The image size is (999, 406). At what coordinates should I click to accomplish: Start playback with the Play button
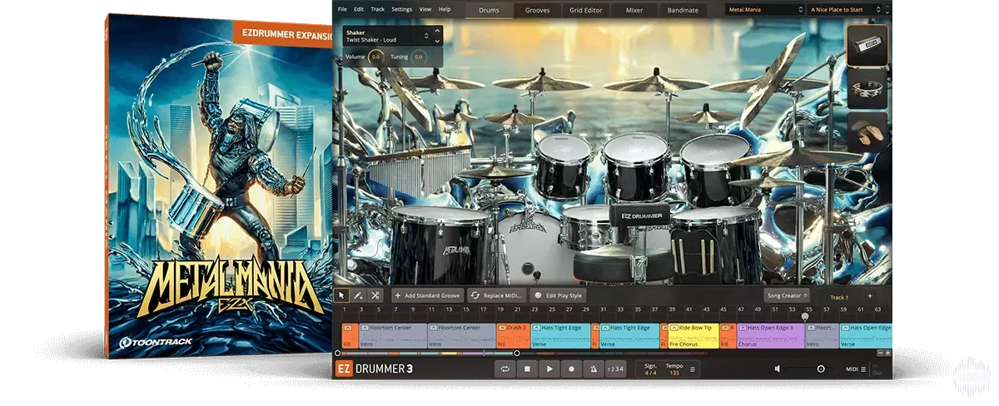tap(549, 369)
